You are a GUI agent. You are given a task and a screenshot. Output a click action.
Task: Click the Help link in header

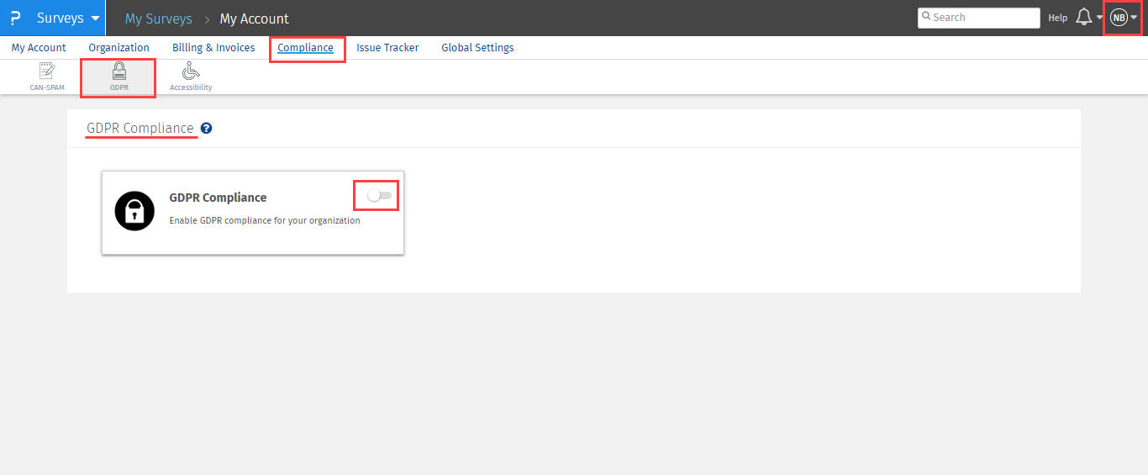(x=1057, y=18)
